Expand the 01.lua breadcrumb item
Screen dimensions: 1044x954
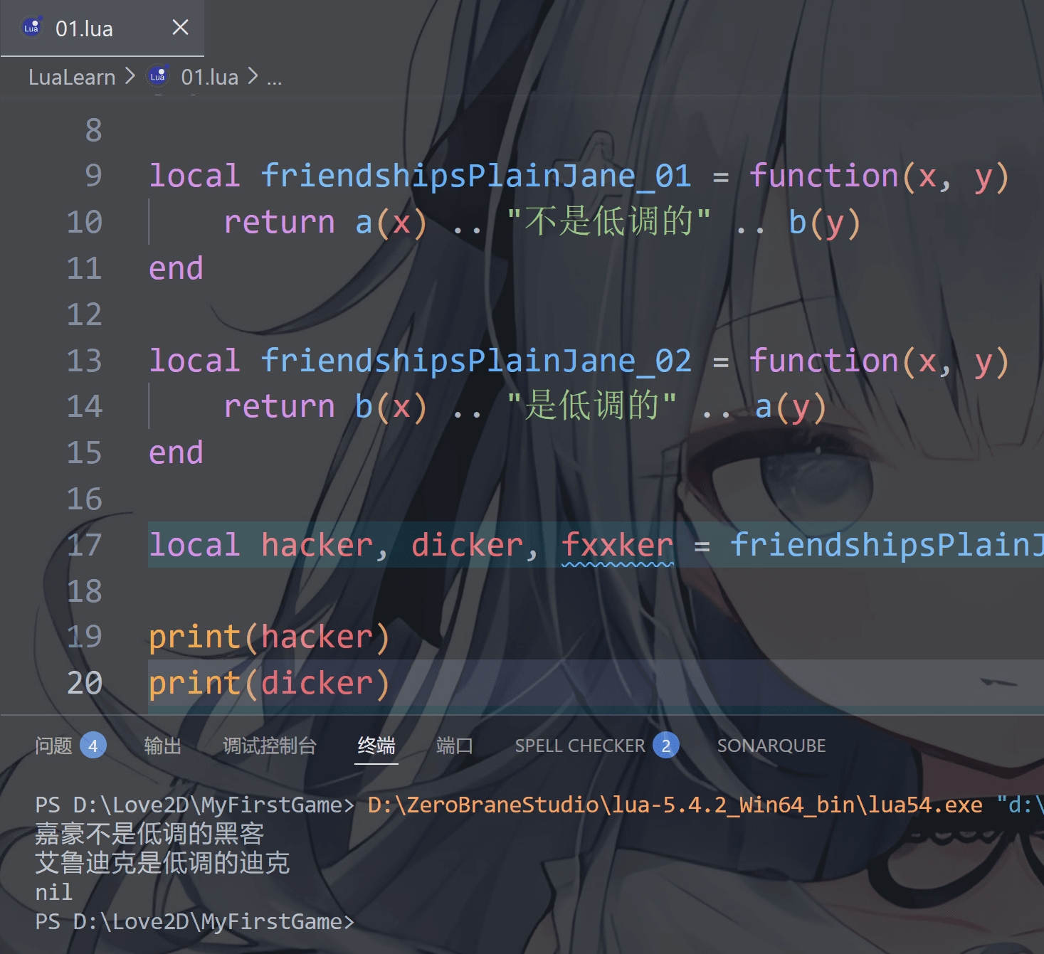click(209, 77)
